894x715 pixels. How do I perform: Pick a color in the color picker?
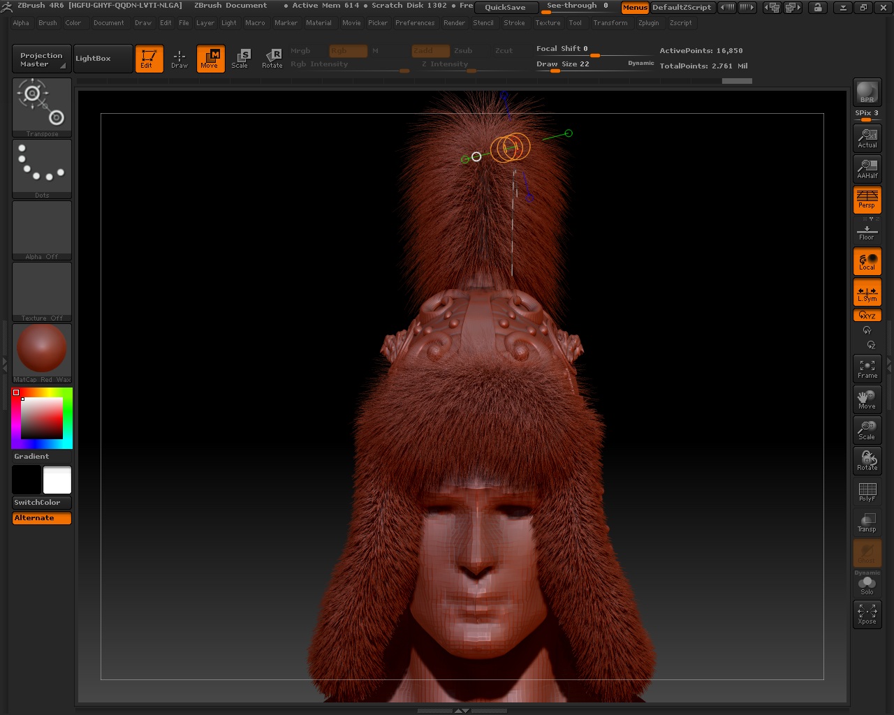42,418
